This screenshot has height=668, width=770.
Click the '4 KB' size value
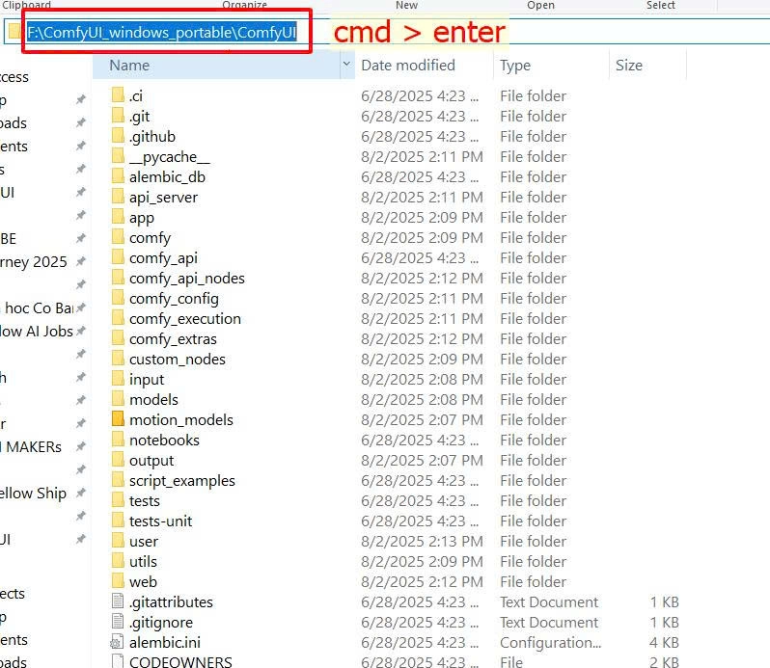coord(664,642)
